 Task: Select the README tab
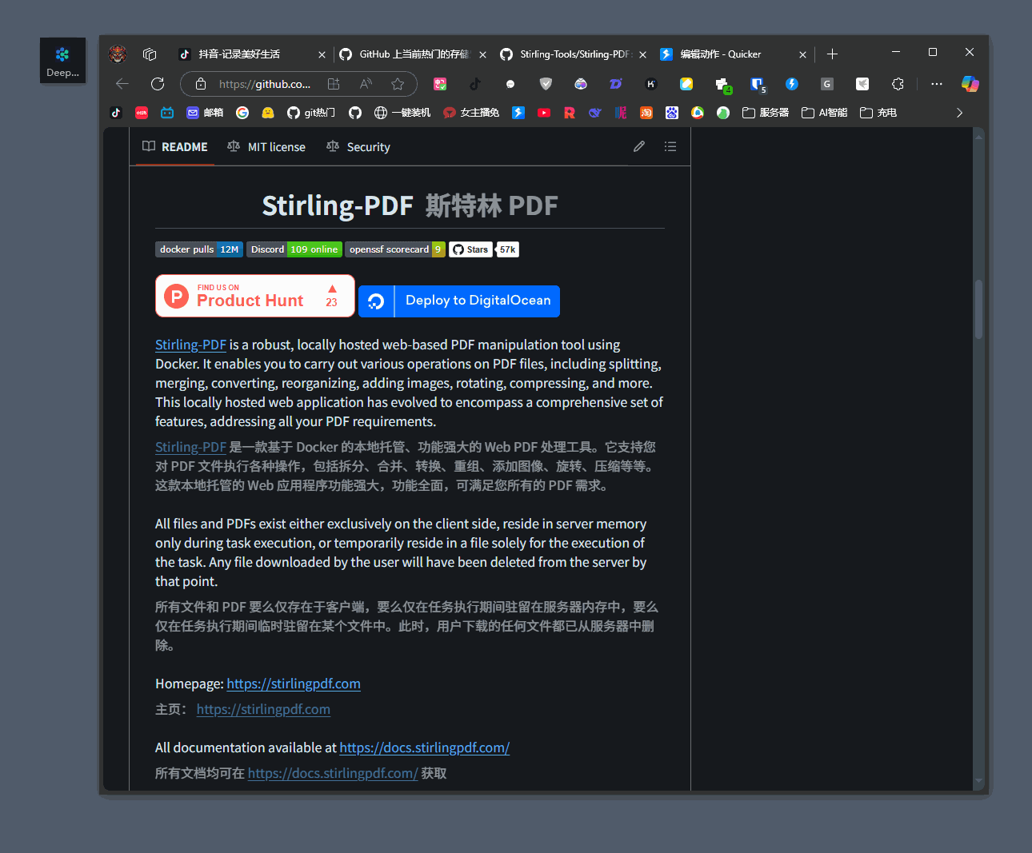[x=175, y=147]
